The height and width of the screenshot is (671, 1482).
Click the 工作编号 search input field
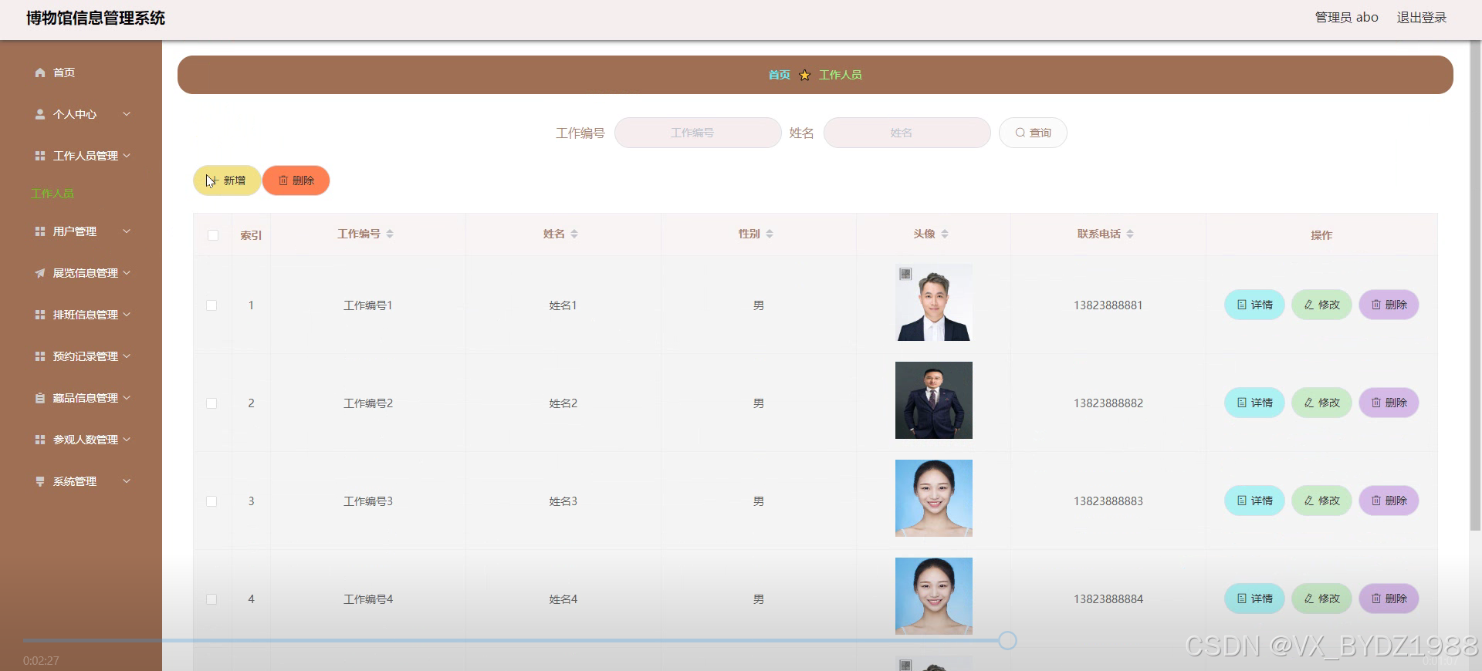coord(698,133)
